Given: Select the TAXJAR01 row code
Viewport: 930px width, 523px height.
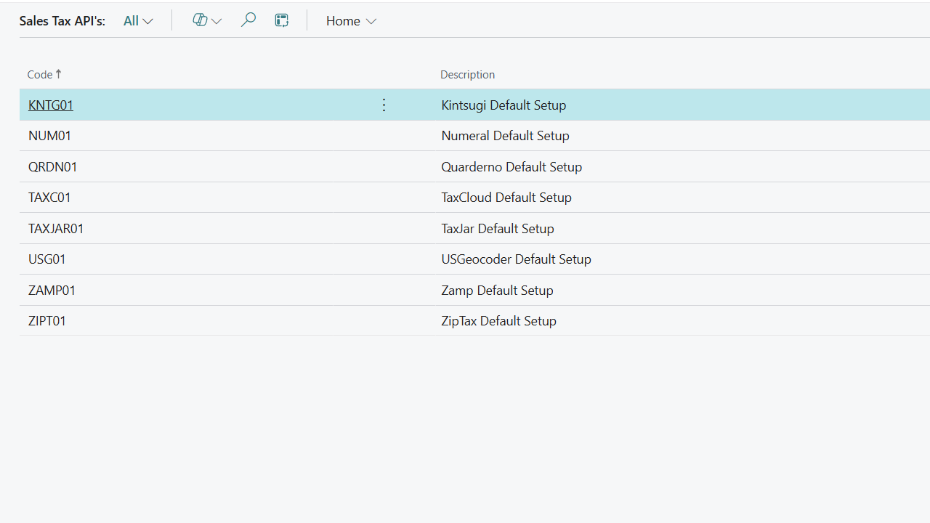Looking at the screenshot, I should pos(56,229).
